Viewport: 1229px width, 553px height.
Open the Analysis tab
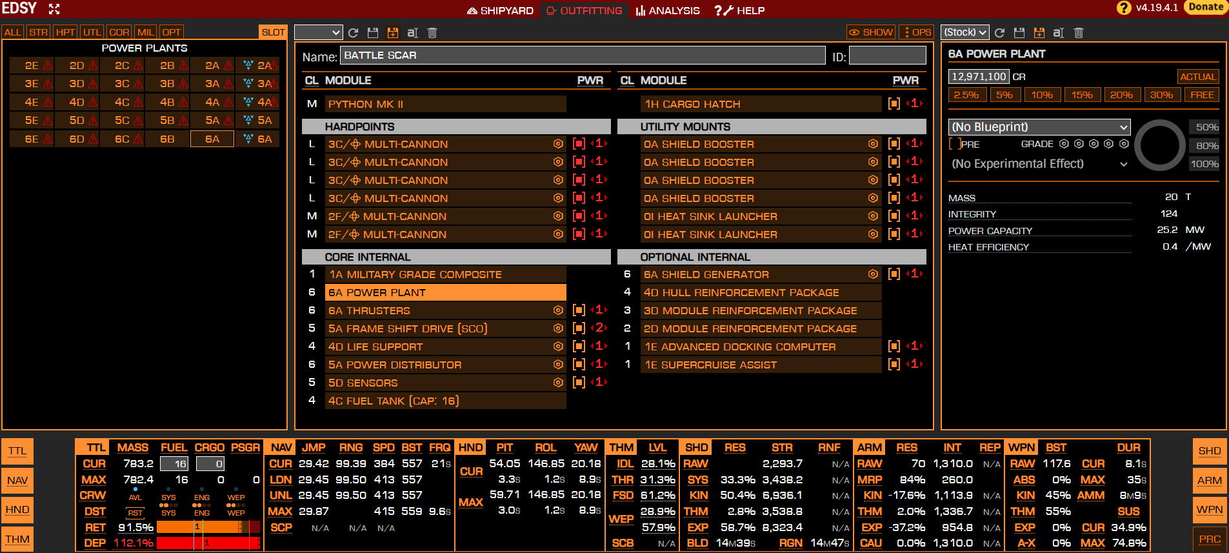pyautogui.click(x=667, y=10)
